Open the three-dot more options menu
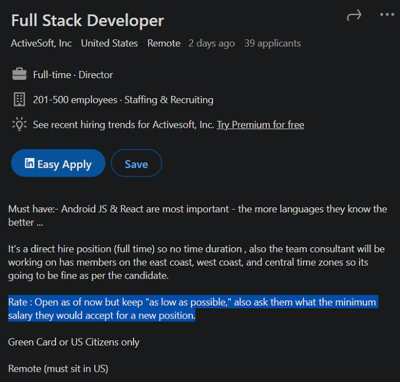 coord(387,15)
